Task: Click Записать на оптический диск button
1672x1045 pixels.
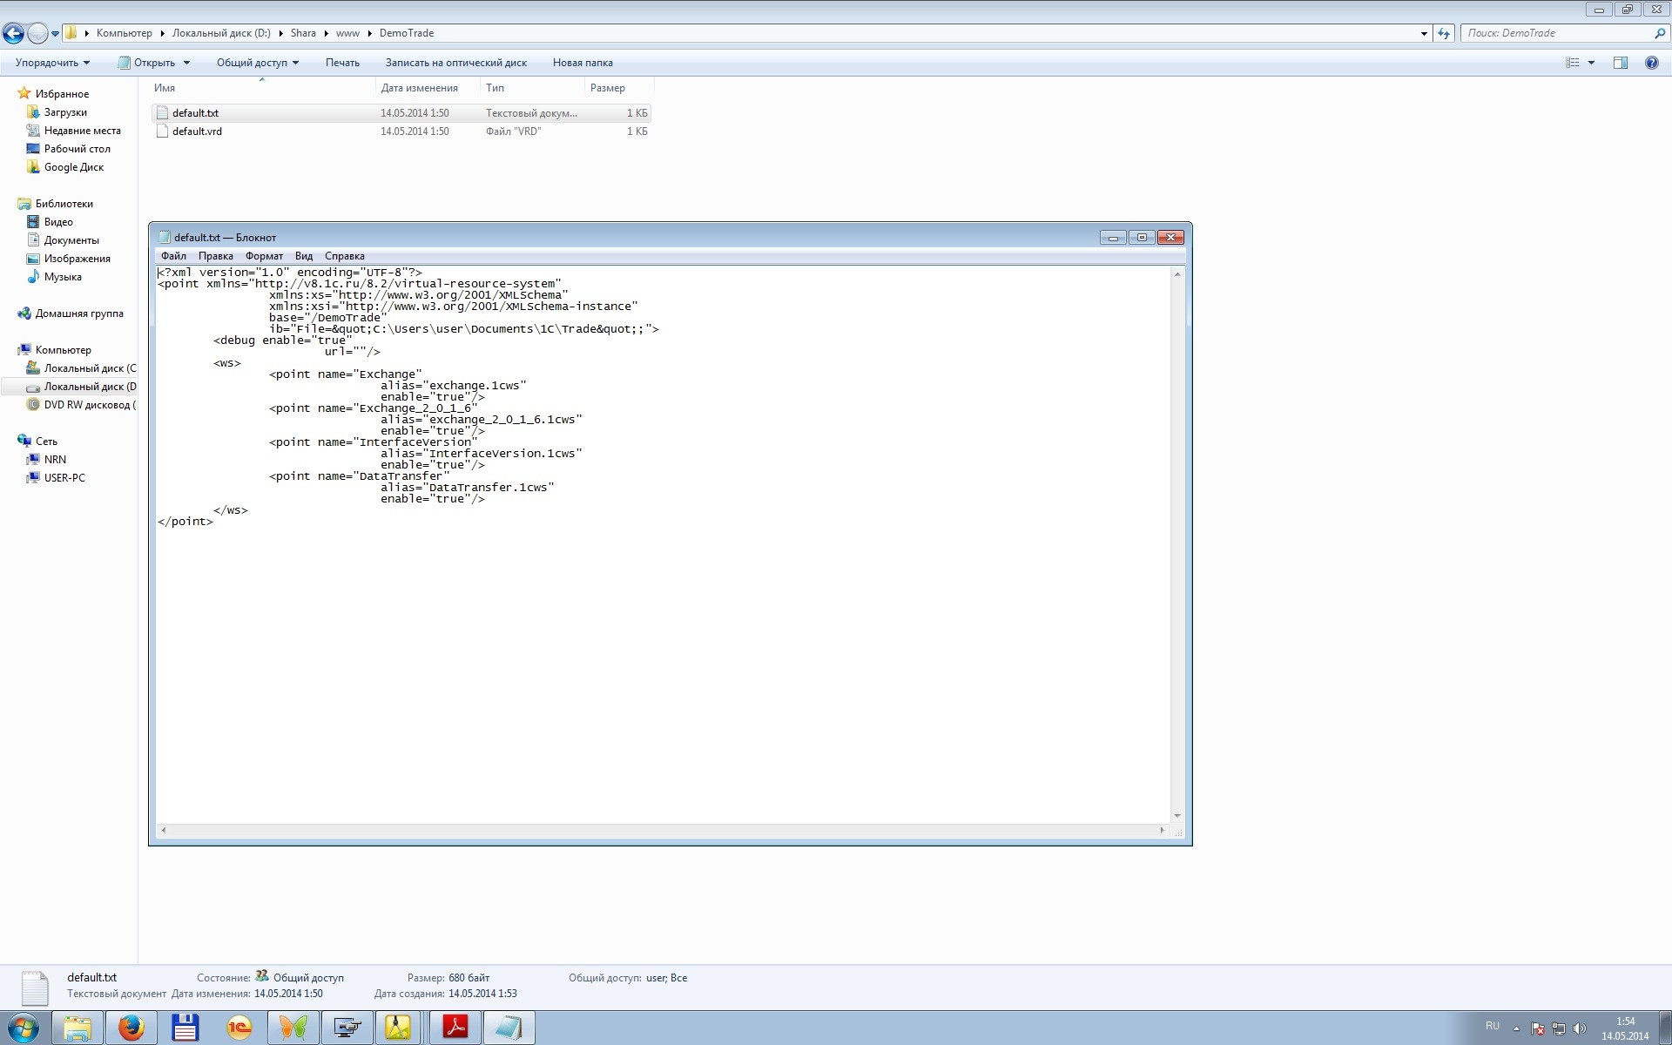Action: (455, 63)
